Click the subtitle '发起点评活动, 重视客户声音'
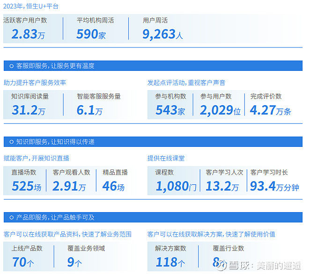The width and height of the screenshot is (310, 275). click(x=186, y=83)
